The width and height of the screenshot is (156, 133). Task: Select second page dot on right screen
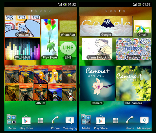(x=111, y=11)
